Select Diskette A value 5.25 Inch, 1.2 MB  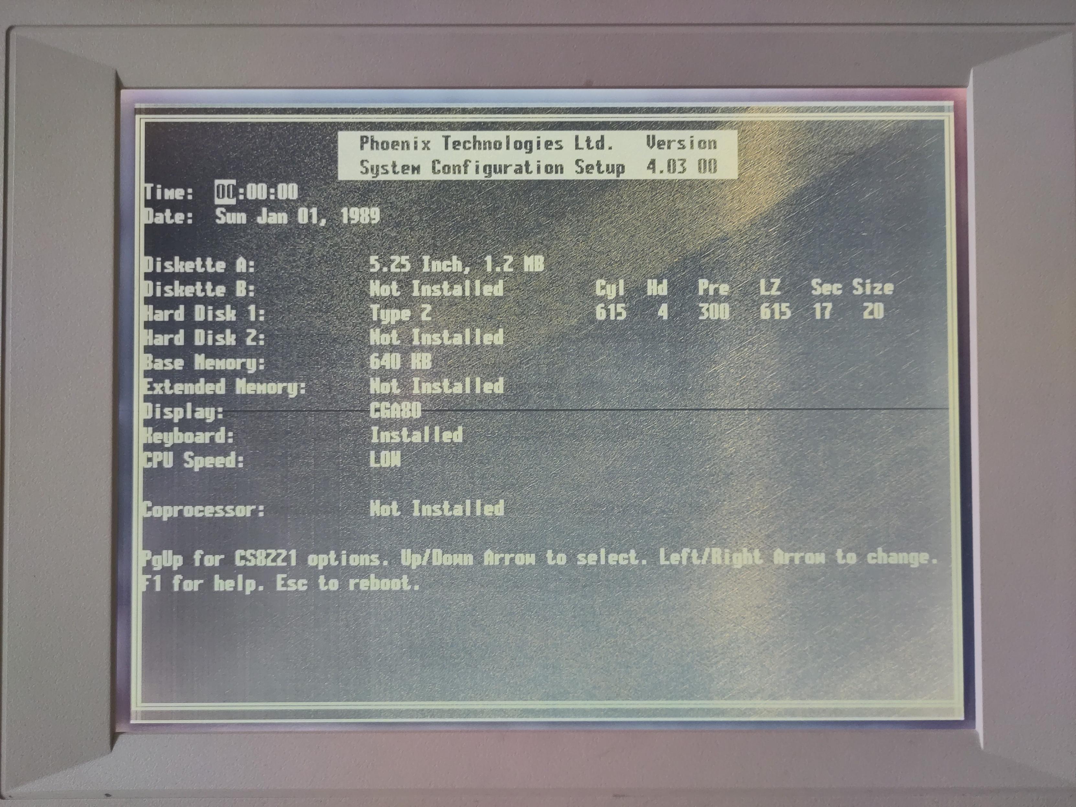456,265
